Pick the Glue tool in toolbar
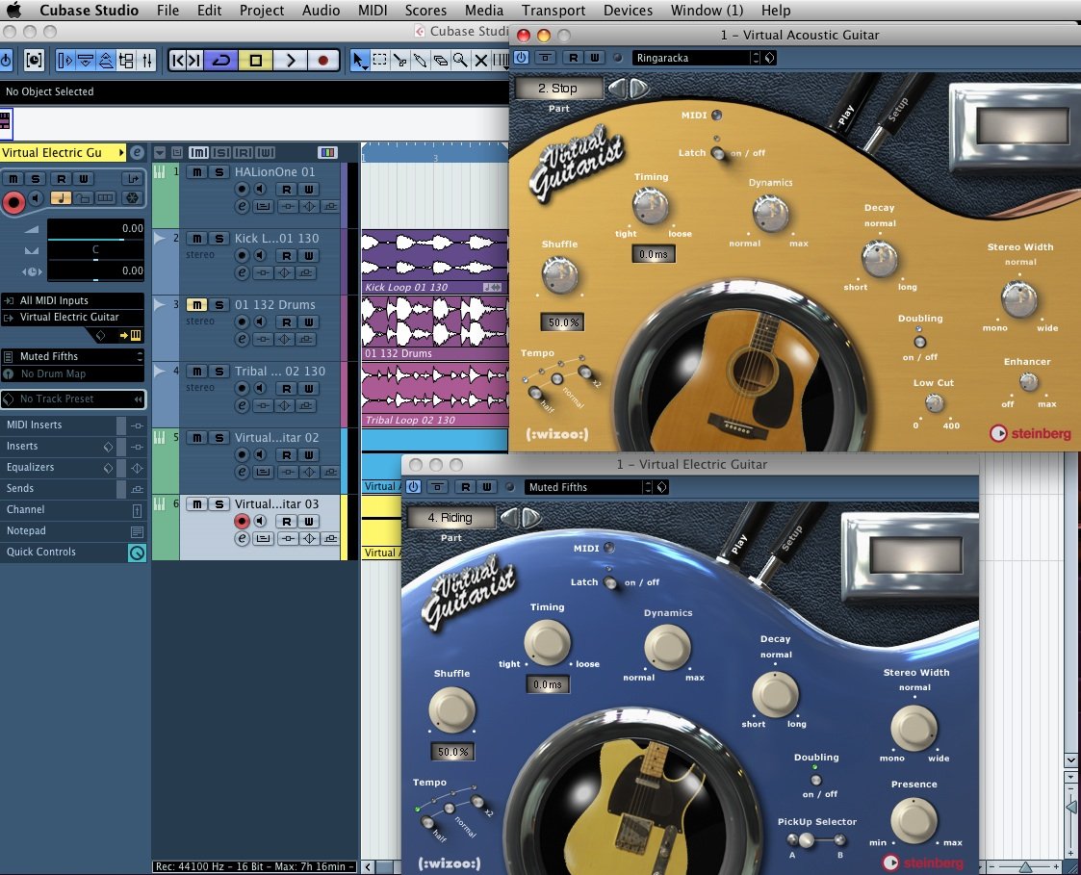Image resolution: width=1081 pixels, height=875 pixels. (x=420, y=61)
